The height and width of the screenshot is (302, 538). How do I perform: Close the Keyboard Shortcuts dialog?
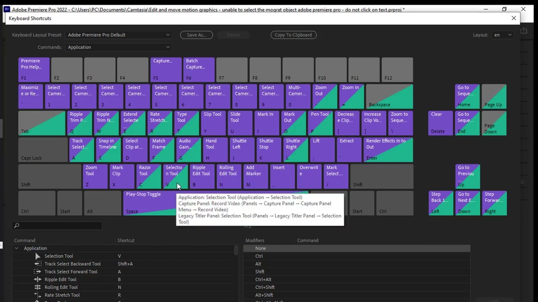click(514, 18)
